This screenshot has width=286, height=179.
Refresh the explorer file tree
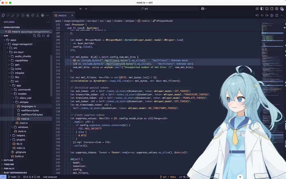[43, 36]
